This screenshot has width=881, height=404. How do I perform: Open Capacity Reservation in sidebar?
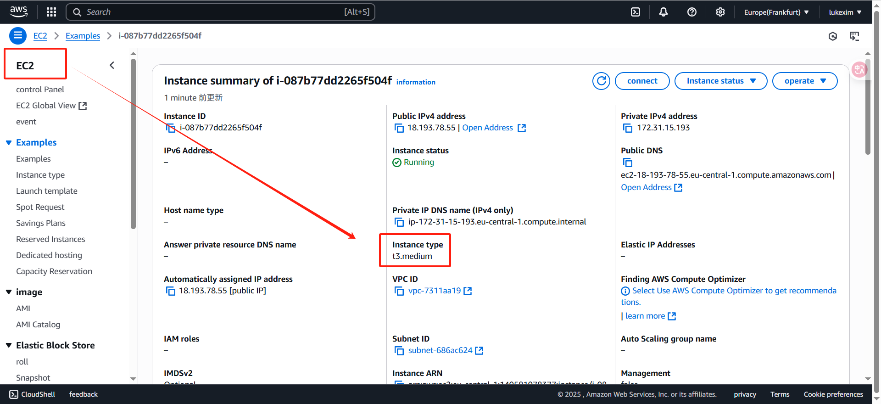coord(54,271)
